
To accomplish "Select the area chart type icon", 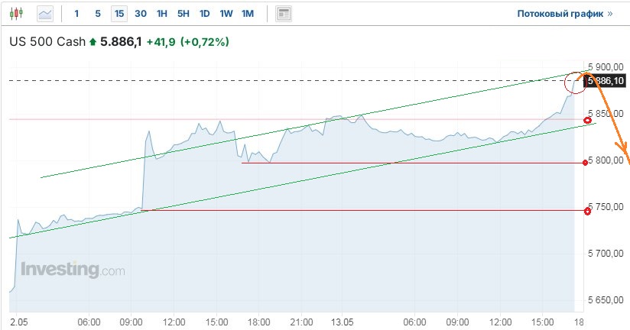I will (46, 14).
